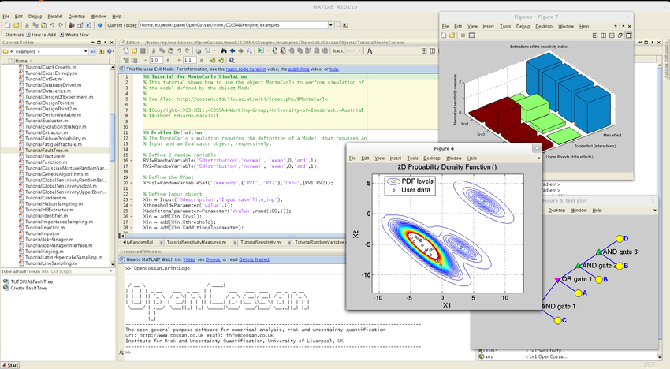Click the Find binoculars icon in Editor toolbar
The height and width of the screenshot is (369, 670).
click(x=224, y=50)
